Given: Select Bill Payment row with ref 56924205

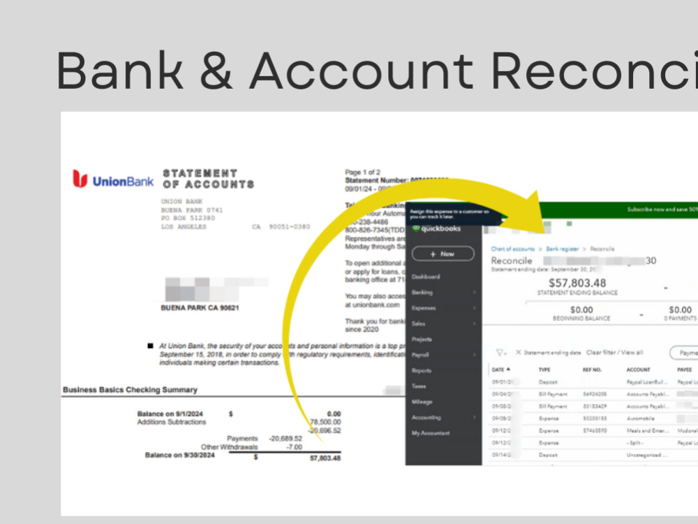Looking at the screenshot, I should click(593, 394).
